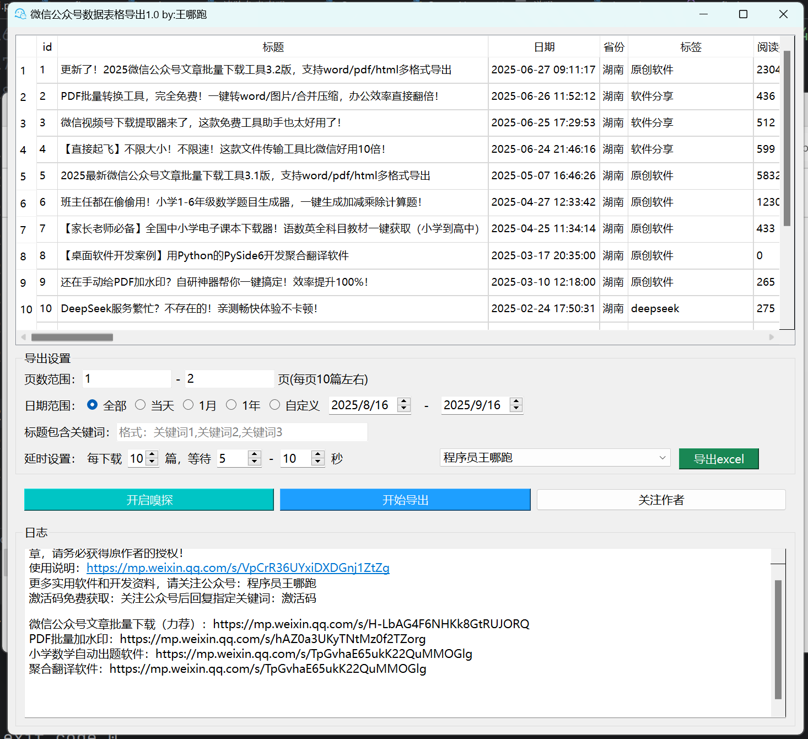Select date cell '2025-06-27 09:11:17'
This screenshot has width=808, height=739.
(544, 70)
